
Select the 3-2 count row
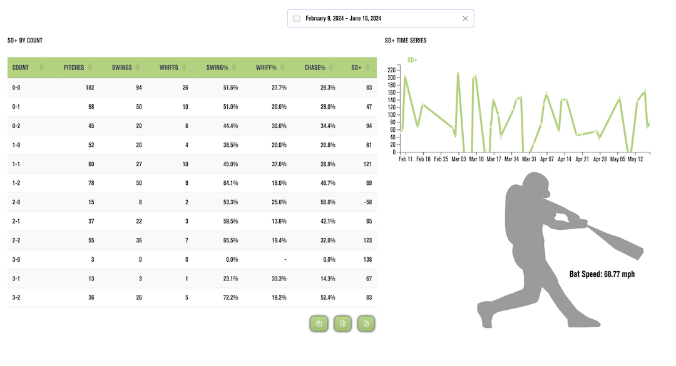(x=192, y=297)
